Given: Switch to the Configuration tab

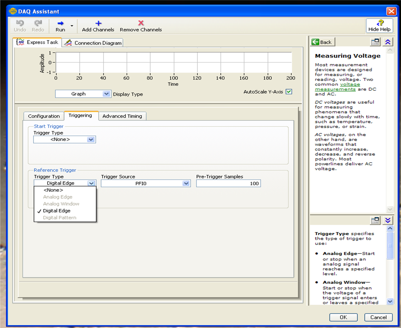Looking at the screenshot, I should point(44,116).
